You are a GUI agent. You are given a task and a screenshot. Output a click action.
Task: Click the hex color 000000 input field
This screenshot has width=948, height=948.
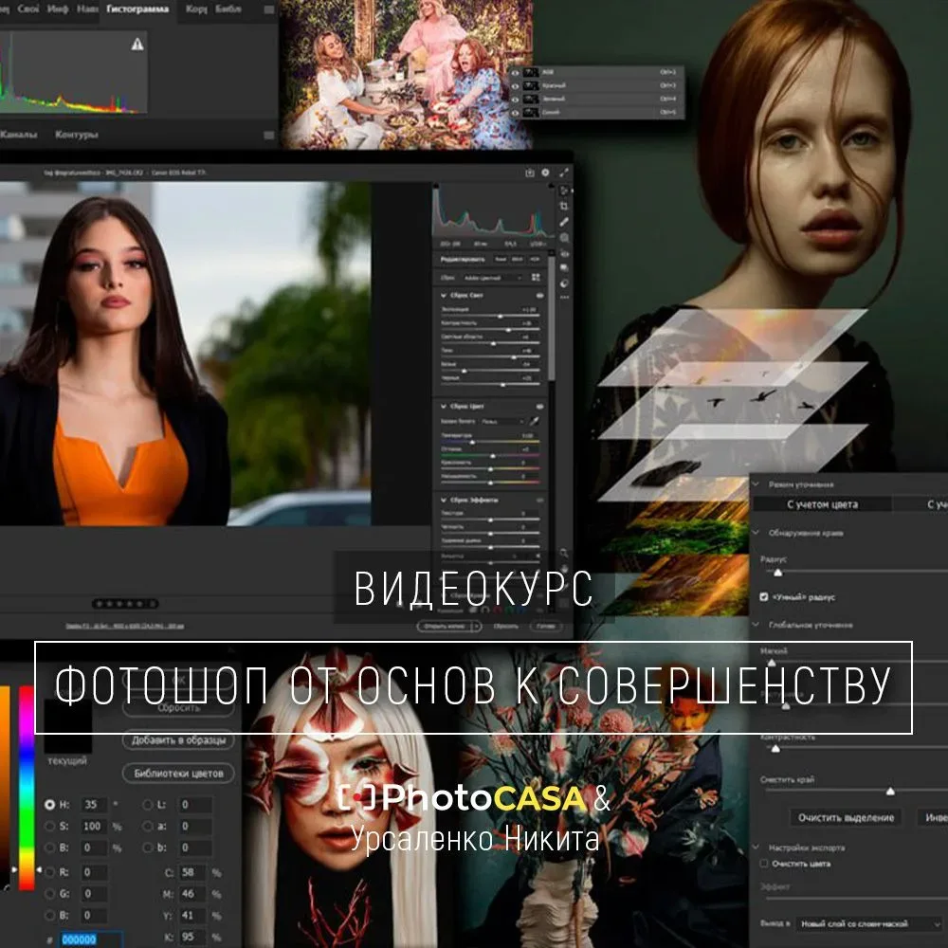click(92, 939)
